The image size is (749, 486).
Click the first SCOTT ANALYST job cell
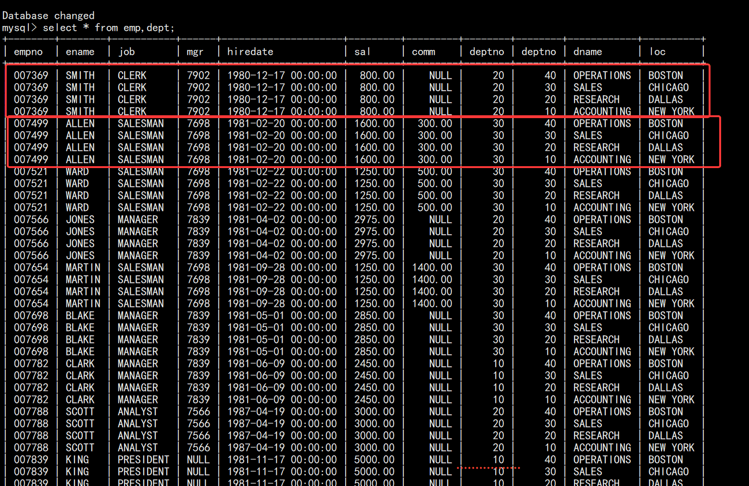(137, 412)
